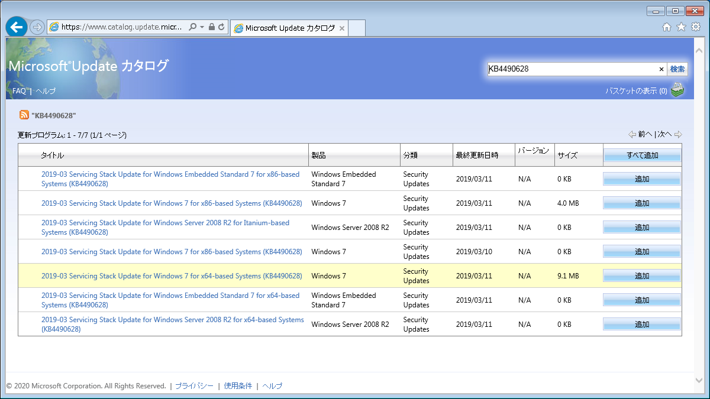Add the Server 2008 R2 x64 update
This screenshot has height=399, width=710.
642,325
